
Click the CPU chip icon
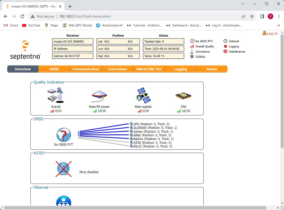click(x=183, y=96)
